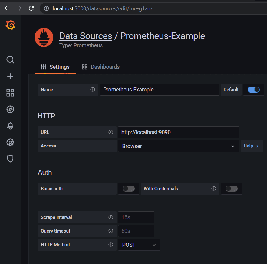Reload the page with refresh icon
The height and width of the screenshot is (264, 267).
pyautogui.click(x=31, y=8)
